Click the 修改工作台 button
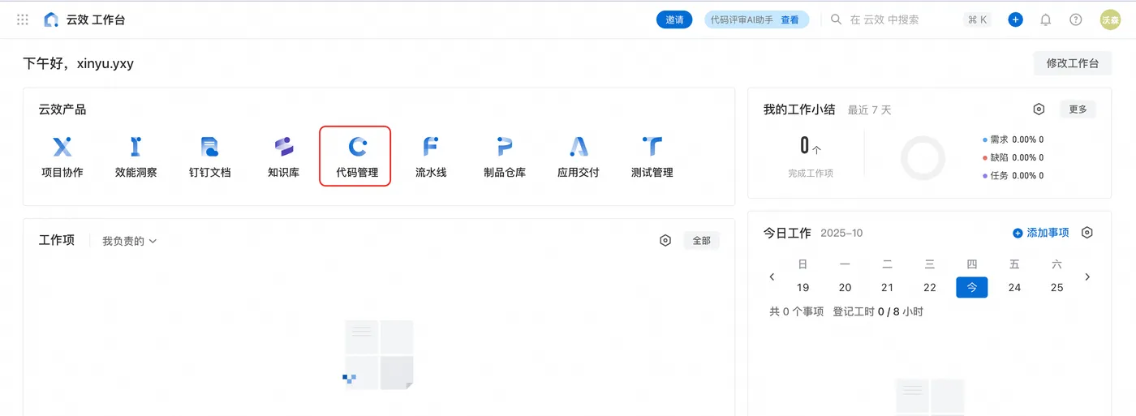Screen dimensions: 1136x416 (1073, 63)
